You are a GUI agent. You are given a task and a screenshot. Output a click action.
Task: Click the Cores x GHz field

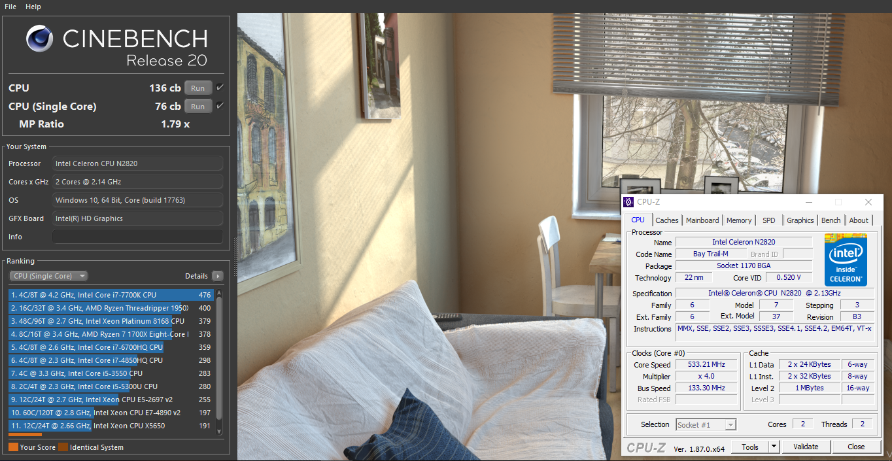point(137,182)
